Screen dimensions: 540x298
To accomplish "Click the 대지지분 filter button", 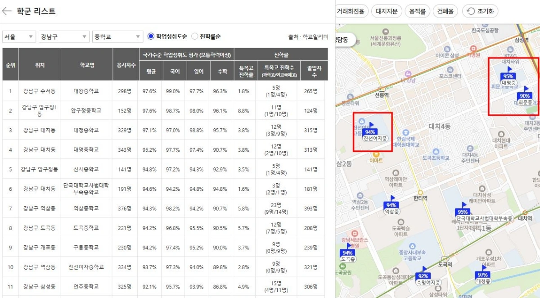I will [x=387, y=11].
